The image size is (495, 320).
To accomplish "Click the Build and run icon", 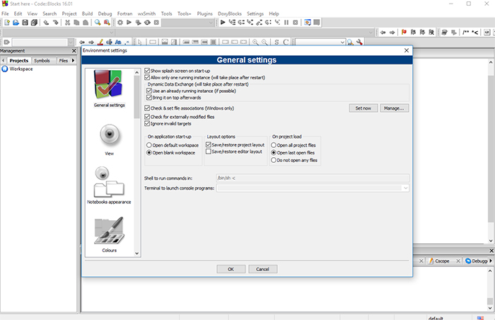I will [x=138, y=23].
